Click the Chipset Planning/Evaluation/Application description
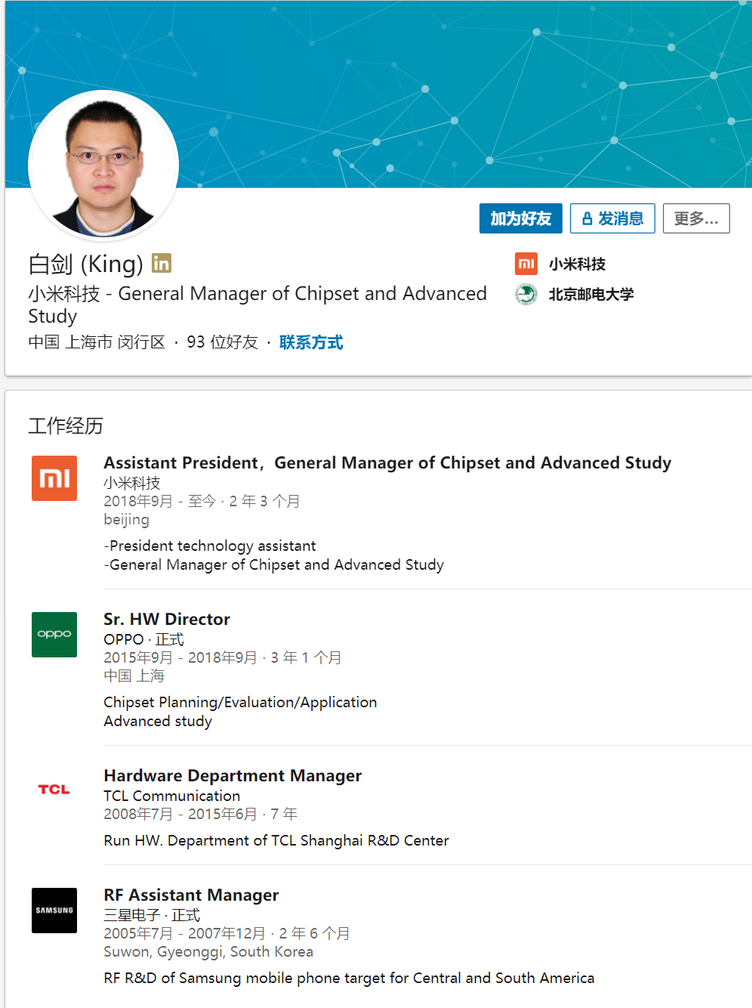Screen dimensions: 752x1008 pos(240,702)
